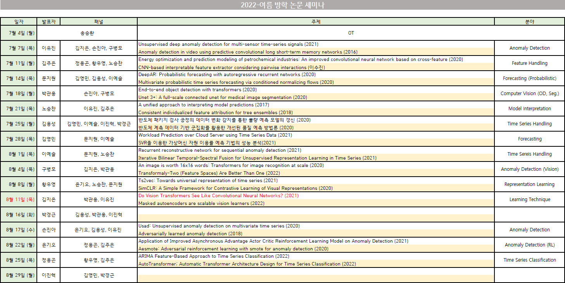Click the panel cell '김영민, 이예슬, 이진혁, 박경근'
565x283 pixels.
98,124
